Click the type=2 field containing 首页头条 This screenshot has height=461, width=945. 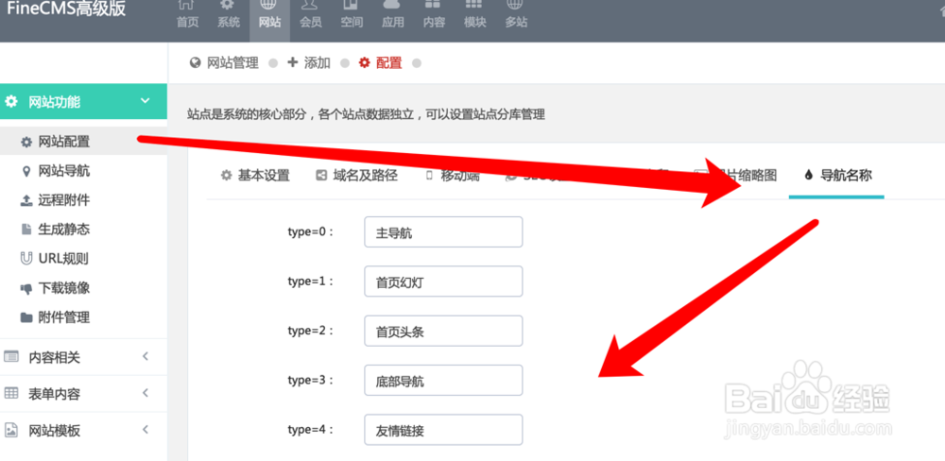(443, 331)
